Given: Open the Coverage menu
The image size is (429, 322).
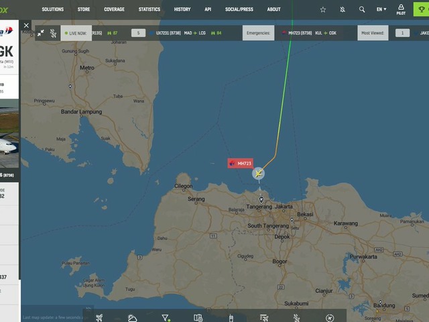Looking at the screenshot, I should point(115,9).
